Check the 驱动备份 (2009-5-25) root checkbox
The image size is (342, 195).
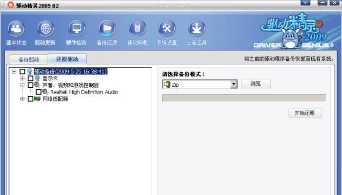click(x=22, y=71)
